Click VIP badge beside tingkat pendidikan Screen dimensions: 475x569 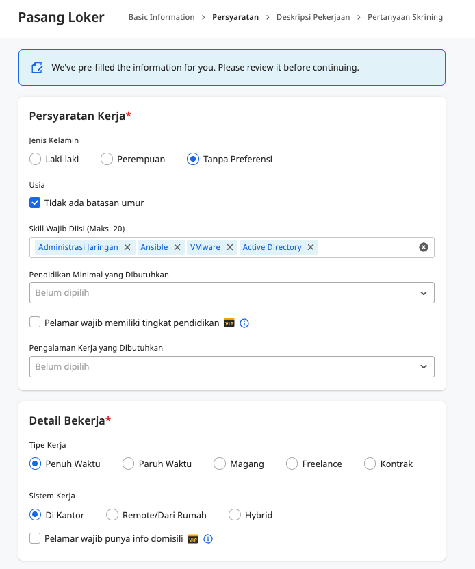(229, 323)
